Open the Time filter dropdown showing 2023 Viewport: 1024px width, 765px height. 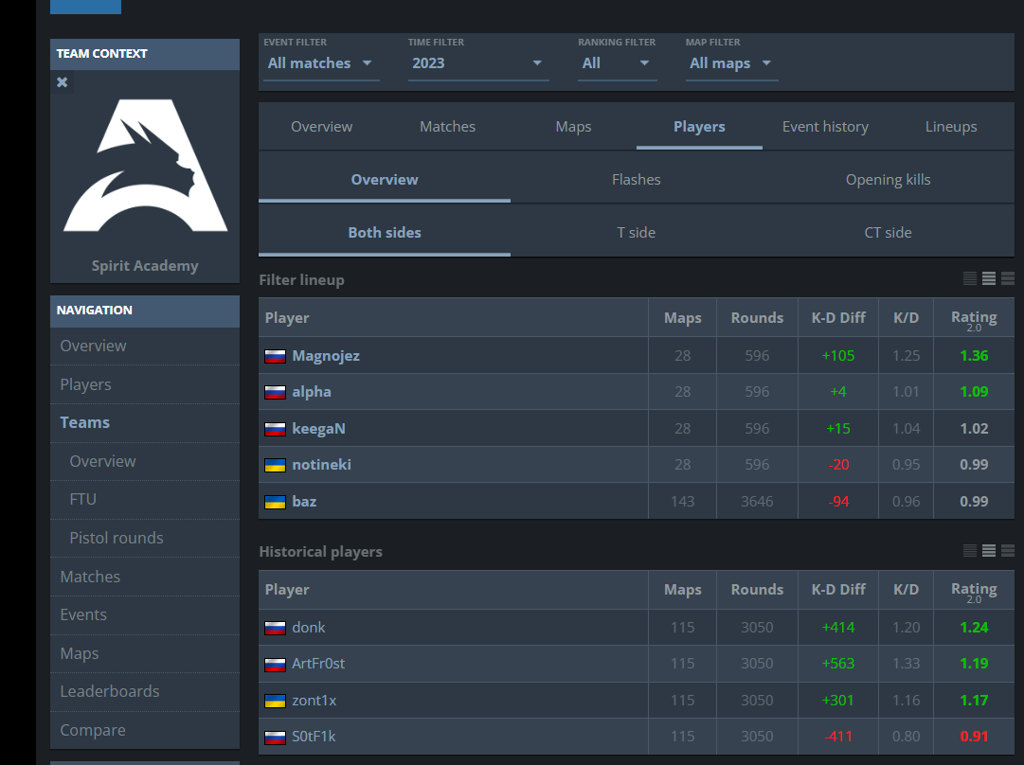478,64
